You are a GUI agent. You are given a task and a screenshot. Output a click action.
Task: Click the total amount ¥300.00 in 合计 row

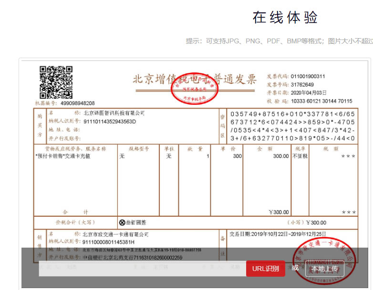coord(279,212)
